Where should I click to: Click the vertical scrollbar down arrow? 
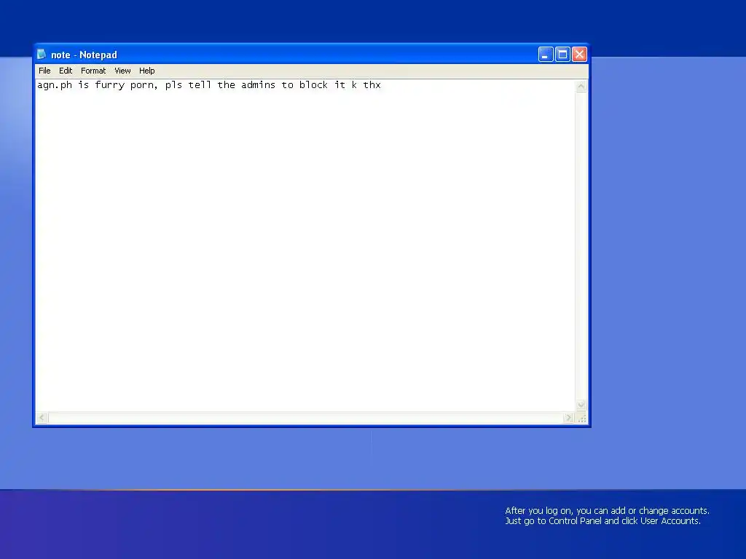(581, 405)
